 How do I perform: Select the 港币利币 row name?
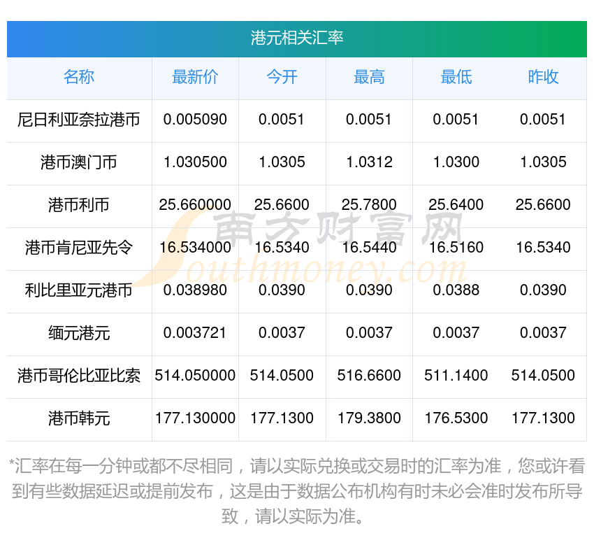pos(79,205)
